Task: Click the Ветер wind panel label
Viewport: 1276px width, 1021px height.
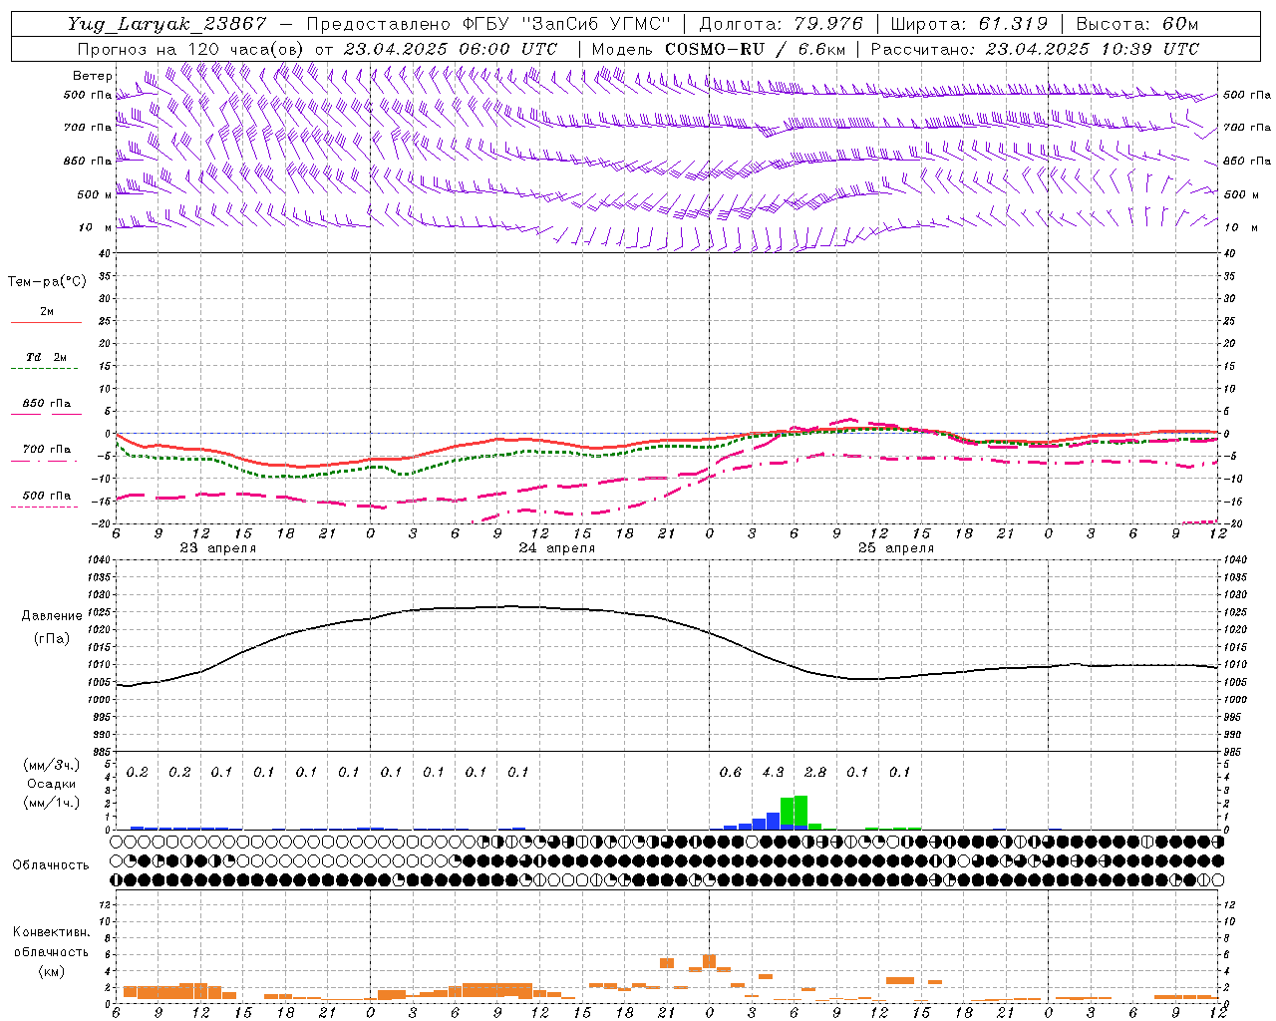Action: [x=92, y=76]
